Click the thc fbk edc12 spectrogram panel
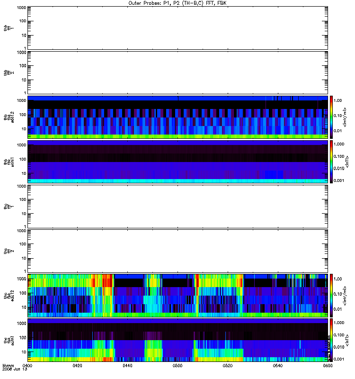355x379 pixels. [177, 295]
